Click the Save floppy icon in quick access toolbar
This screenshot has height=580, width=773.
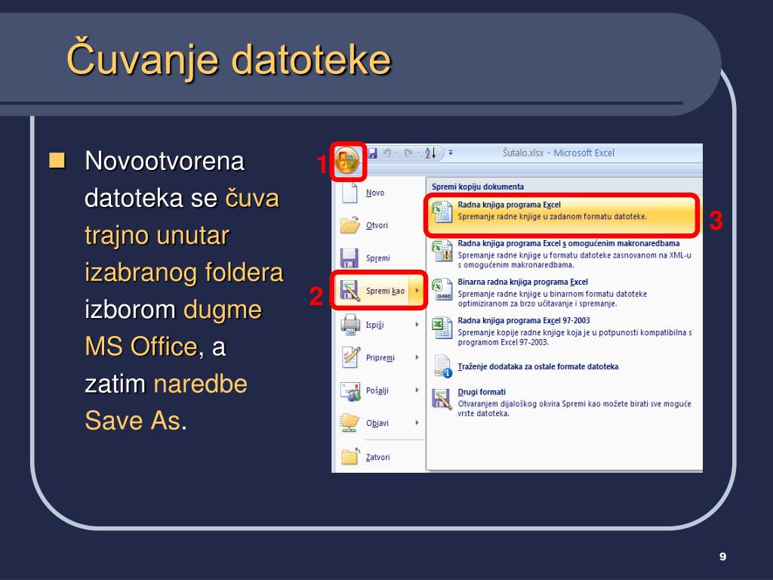coord(373,153)
